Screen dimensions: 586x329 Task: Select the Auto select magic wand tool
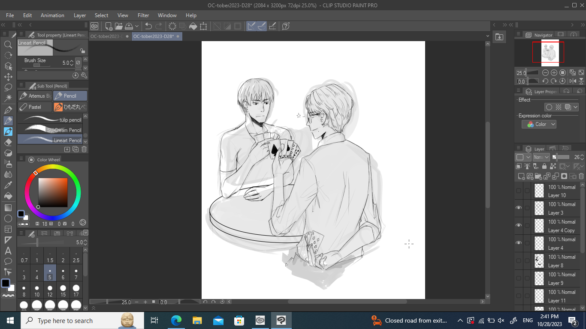click(8, 98)
